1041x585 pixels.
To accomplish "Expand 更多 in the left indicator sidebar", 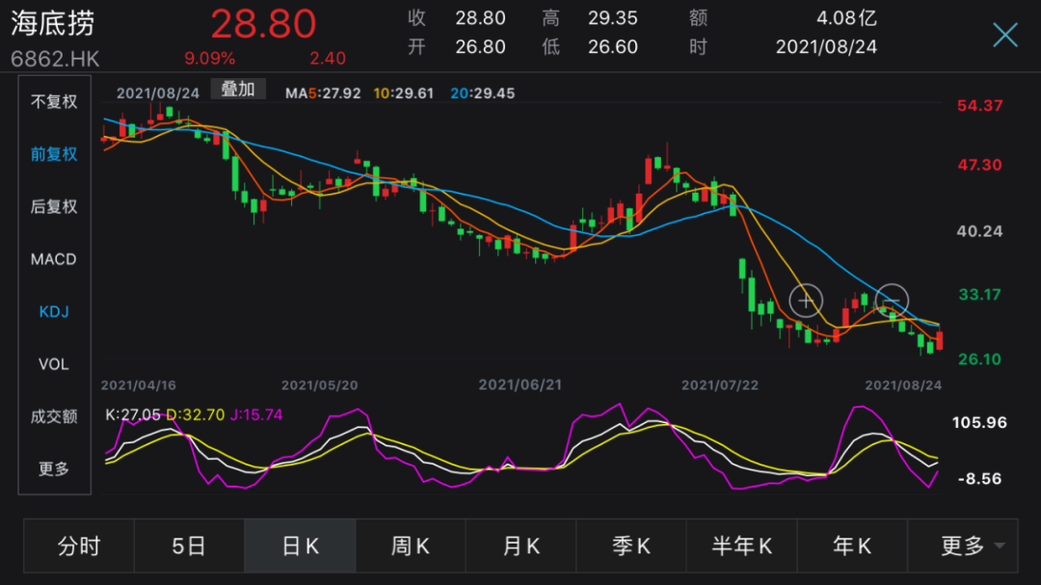I will (x=54, y=469).
